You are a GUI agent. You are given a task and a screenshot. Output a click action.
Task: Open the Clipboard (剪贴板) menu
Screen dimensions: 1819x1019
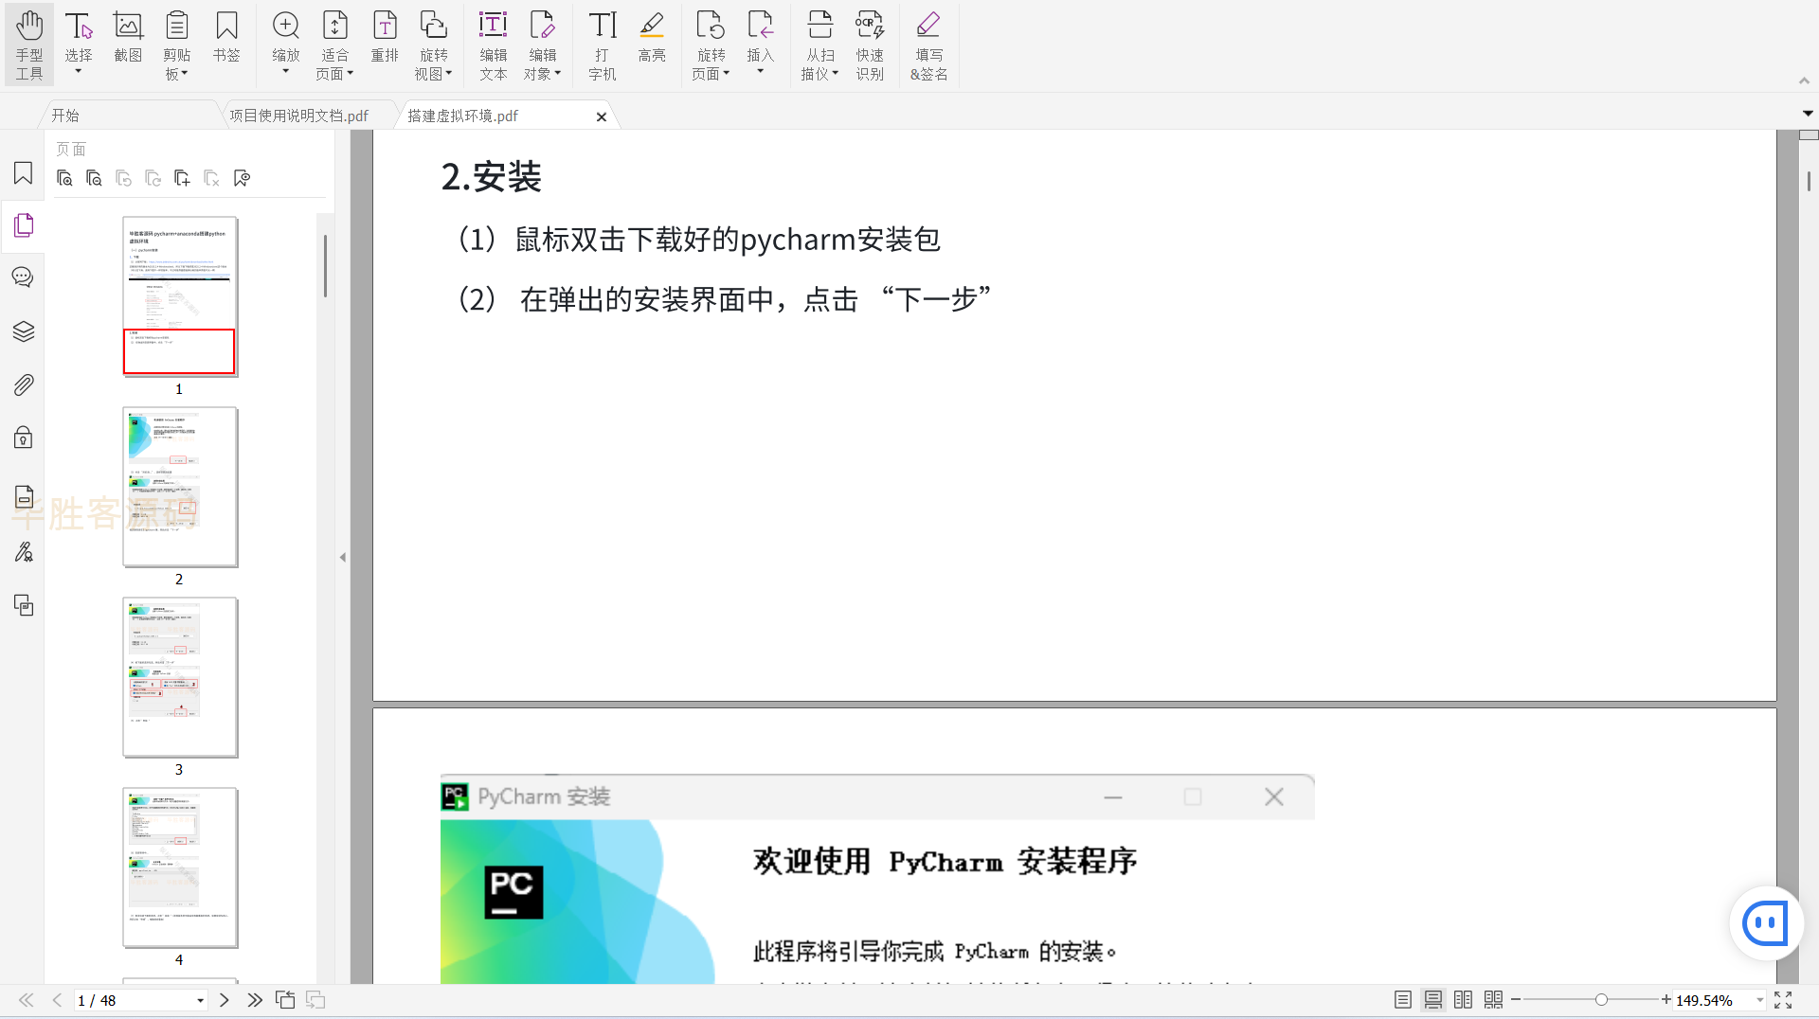tap(177, 45)
